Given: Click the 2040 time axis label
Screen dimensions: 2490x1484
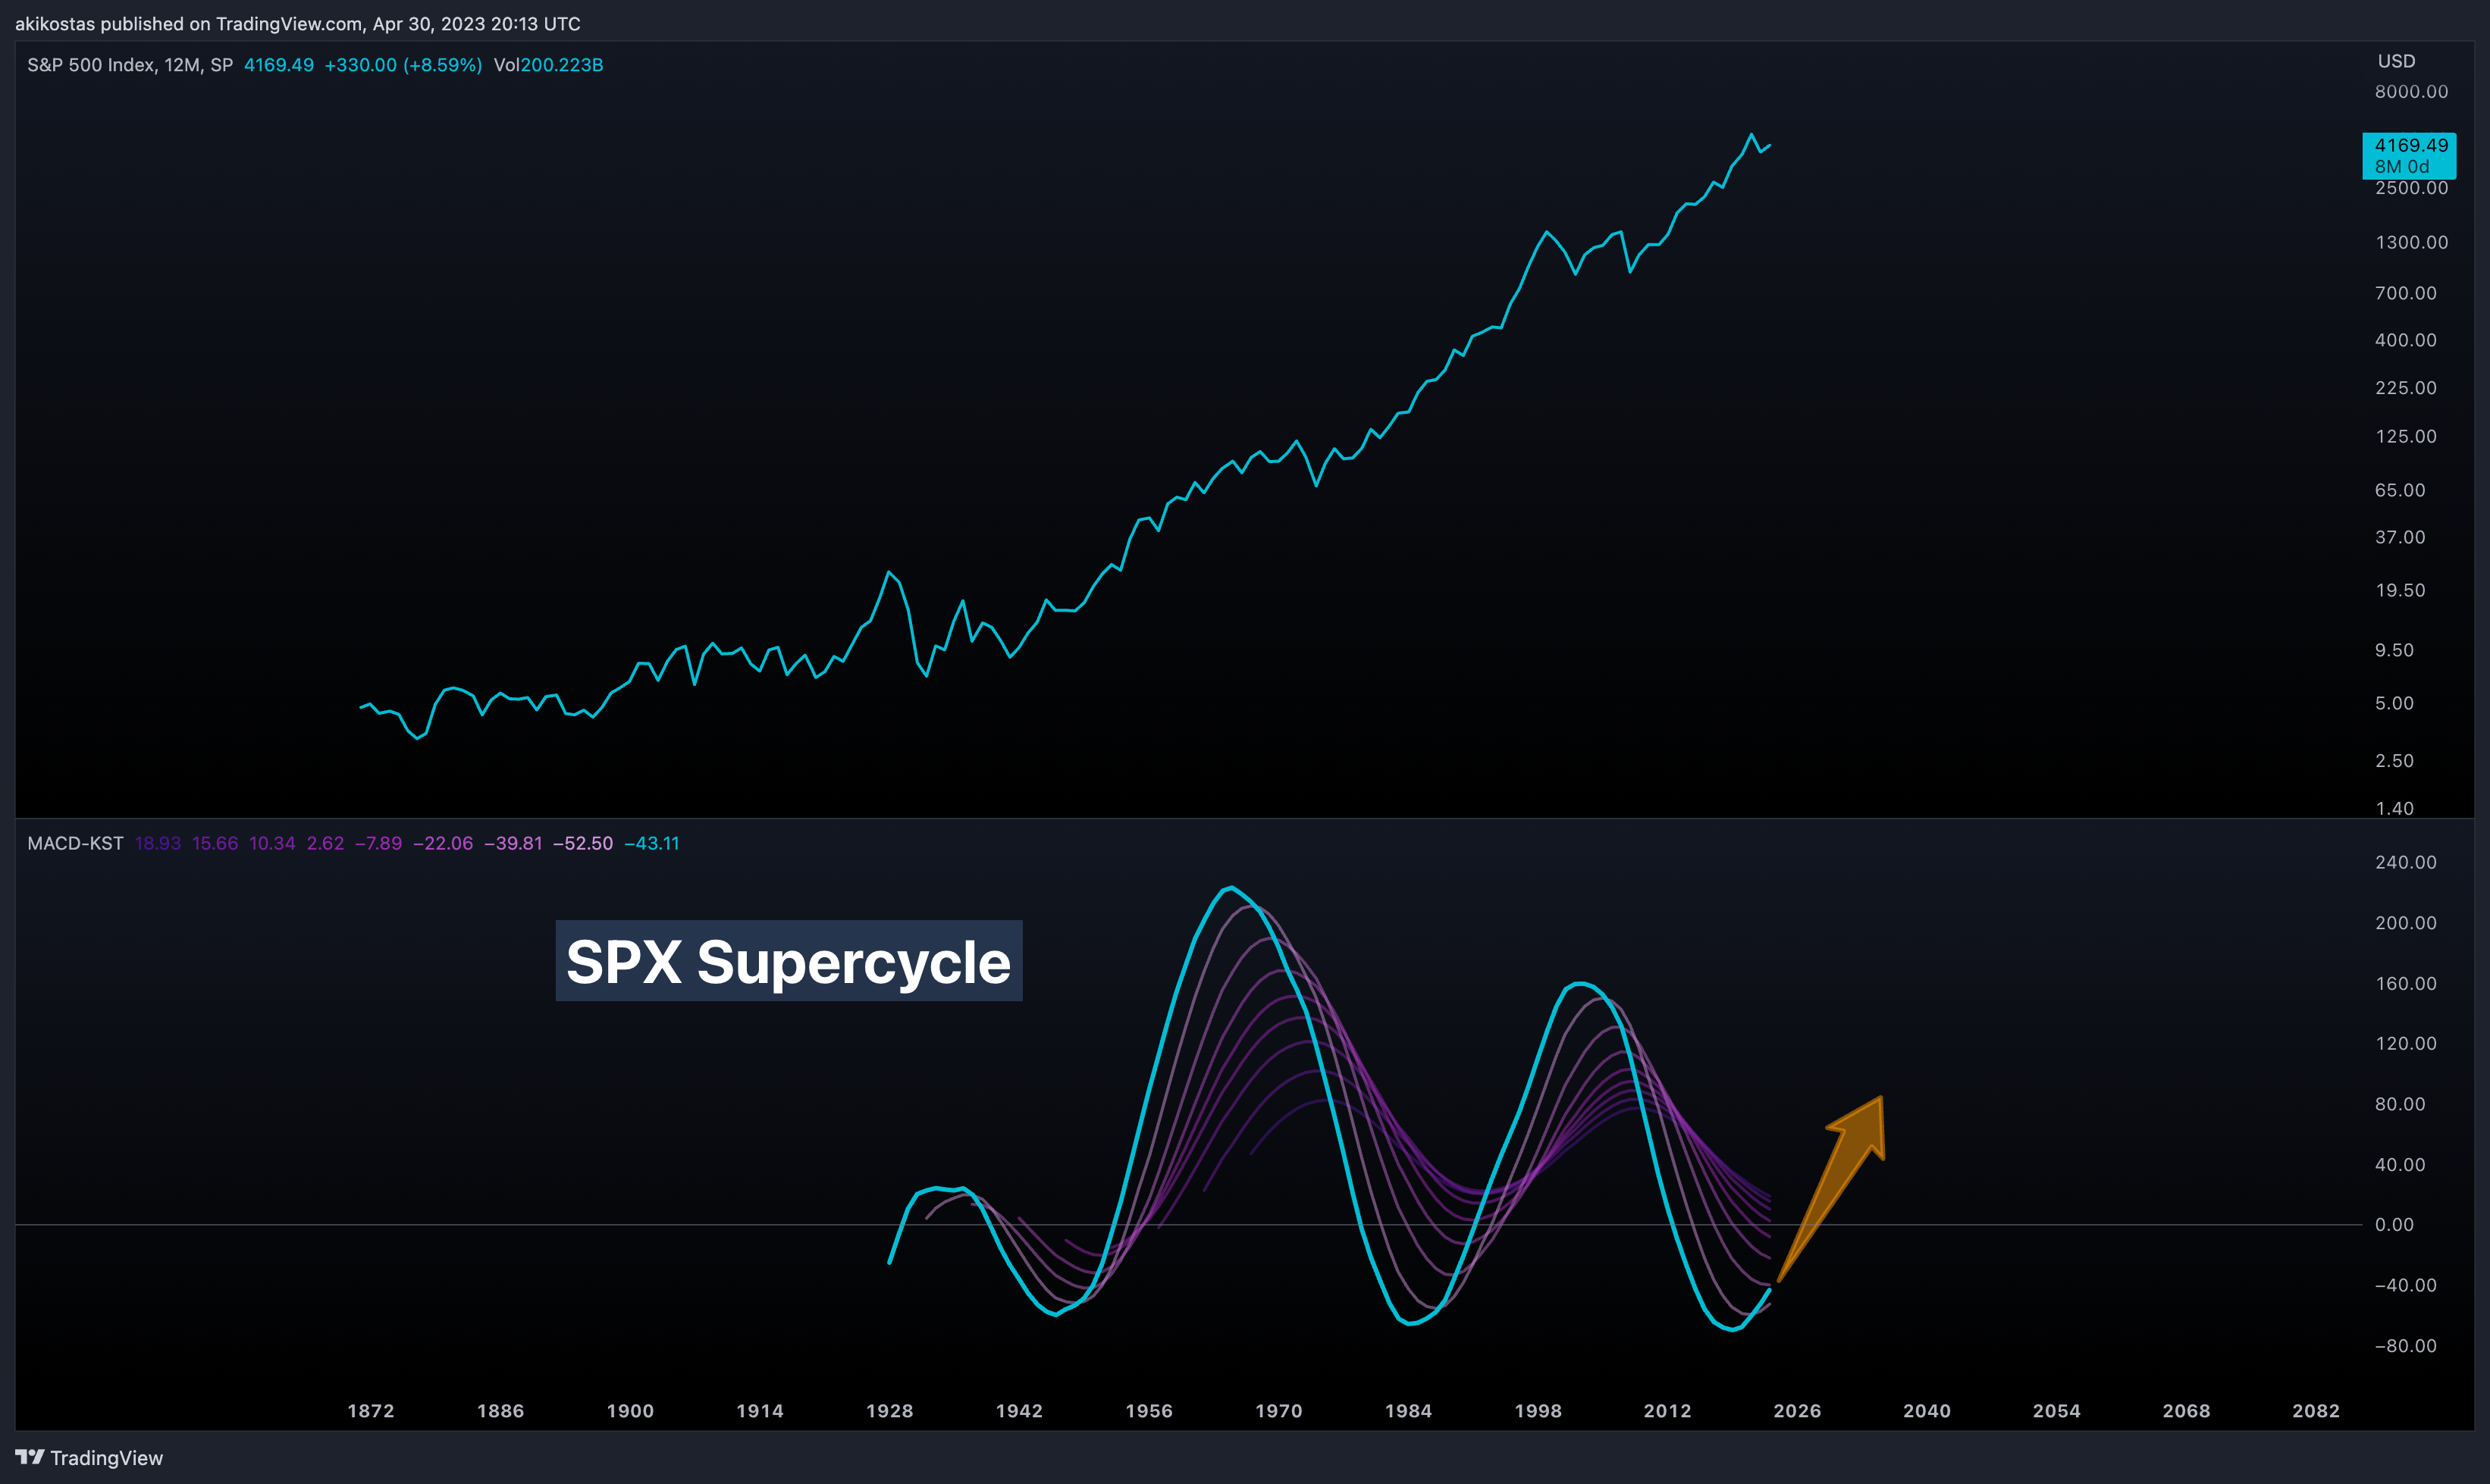Looking at the screenshot, I should pos(1927,1411).
